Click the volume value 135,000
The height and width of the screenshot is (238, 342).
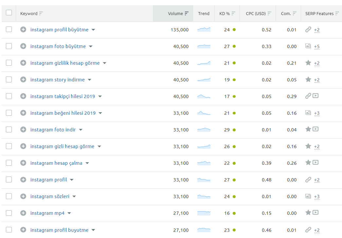pyautogui.click(x=179, y=30)
